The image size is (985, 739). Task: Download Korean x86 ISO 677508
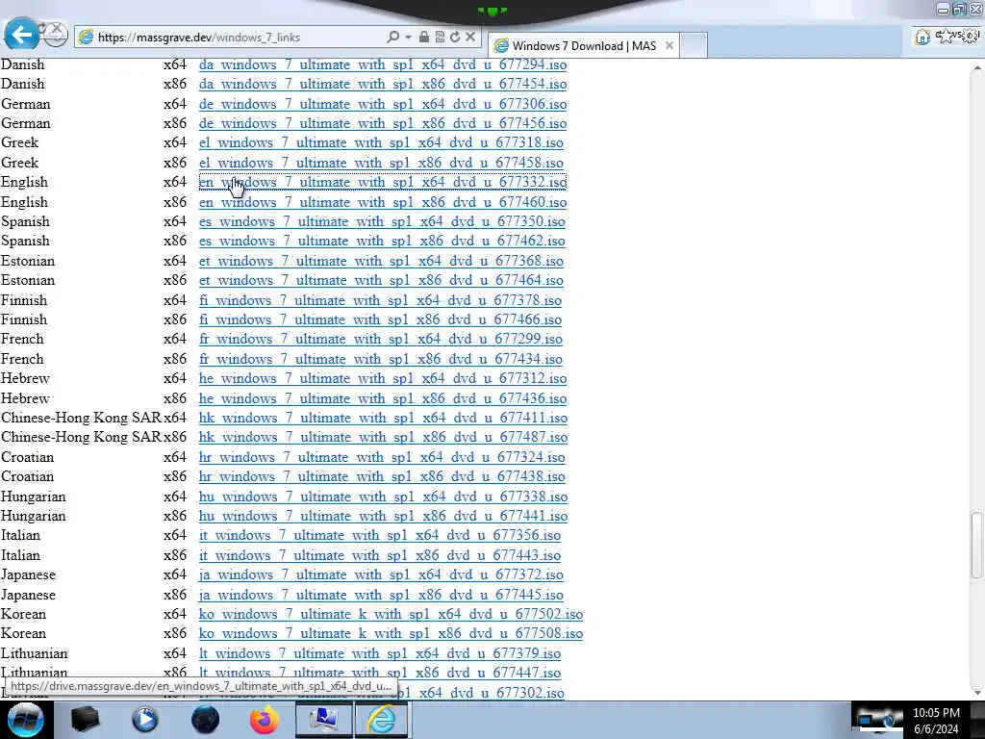391,633
